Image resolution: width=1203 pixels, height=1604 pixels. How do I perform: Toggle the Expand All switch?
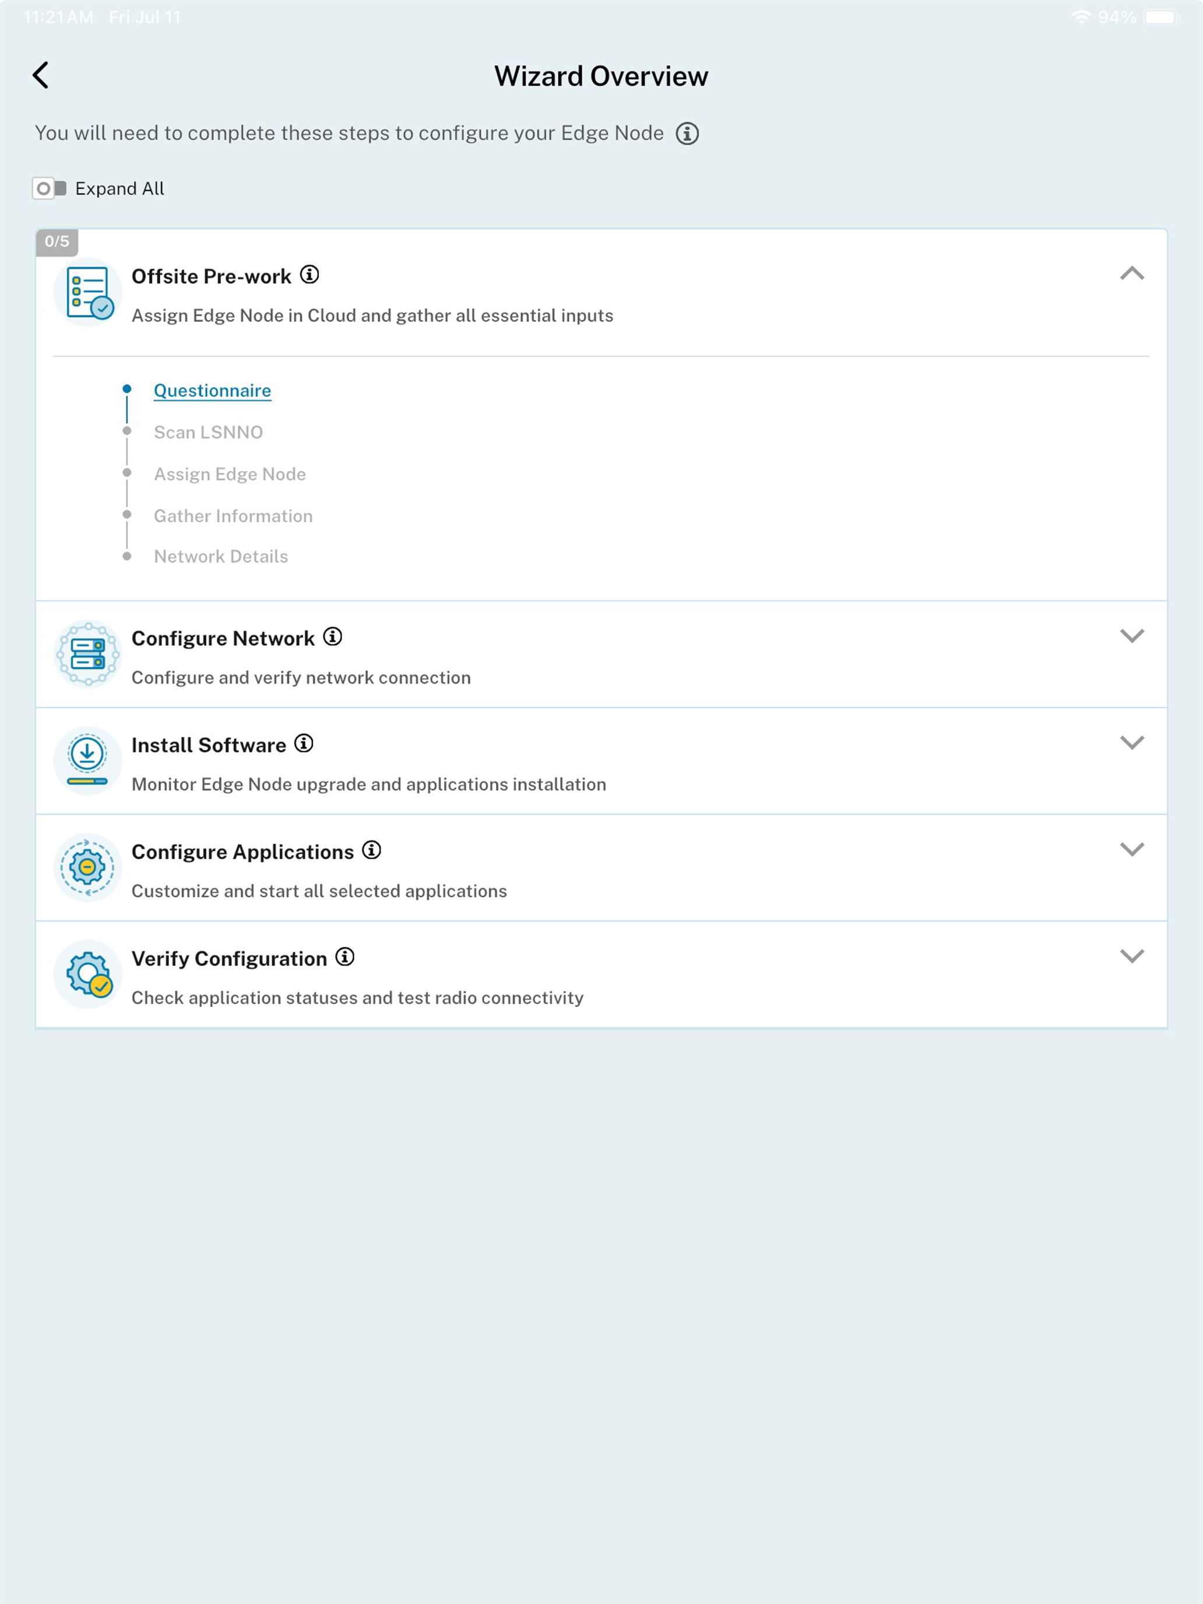click(x=50, y=188)
